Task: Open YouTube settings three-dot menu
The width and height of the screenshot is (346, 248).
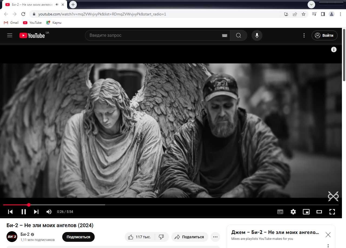Action: 304,35
